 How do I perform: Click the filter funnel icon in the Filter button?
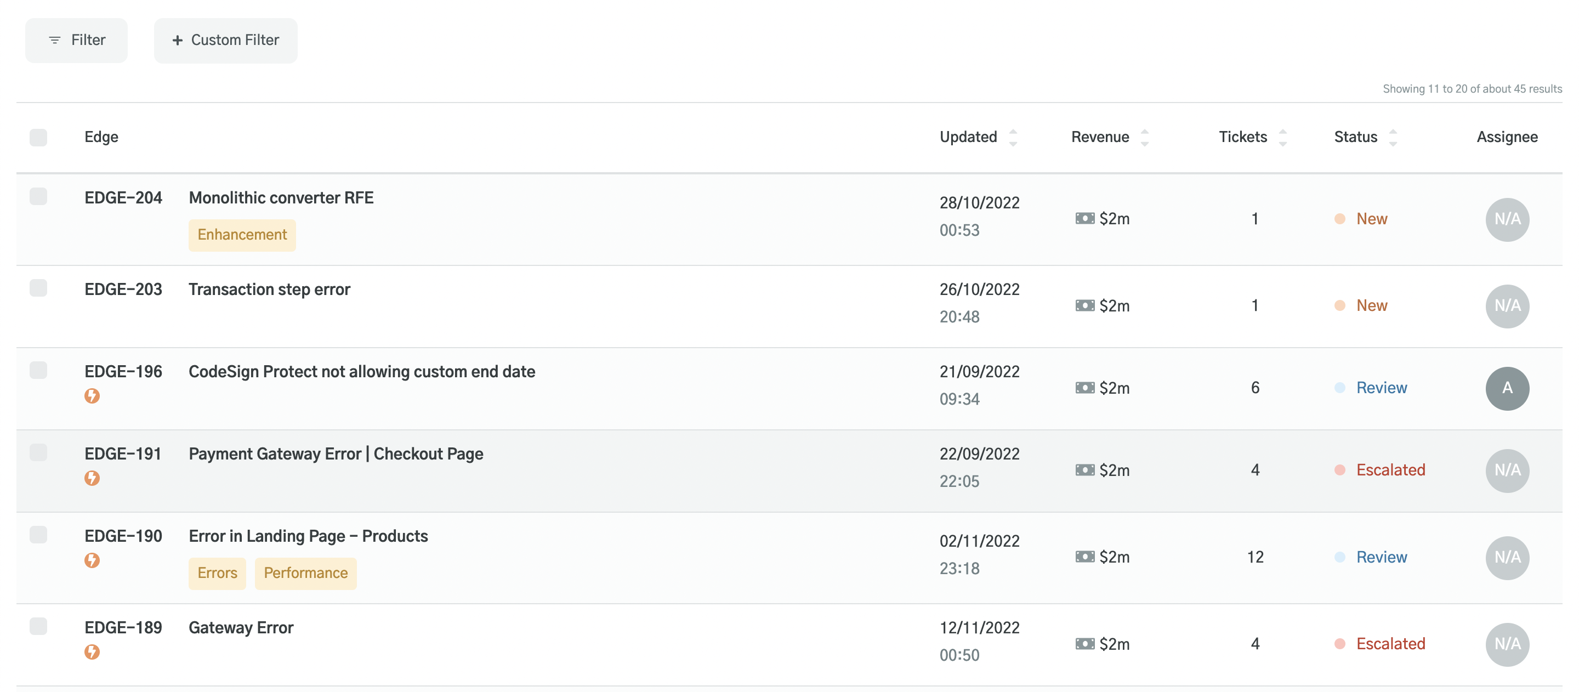tap(55, 41)
